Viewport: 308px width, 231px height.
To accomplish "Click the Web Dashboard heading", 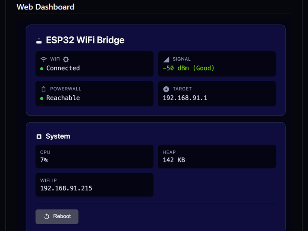I will pyautogui.click(x=45, y=7).
